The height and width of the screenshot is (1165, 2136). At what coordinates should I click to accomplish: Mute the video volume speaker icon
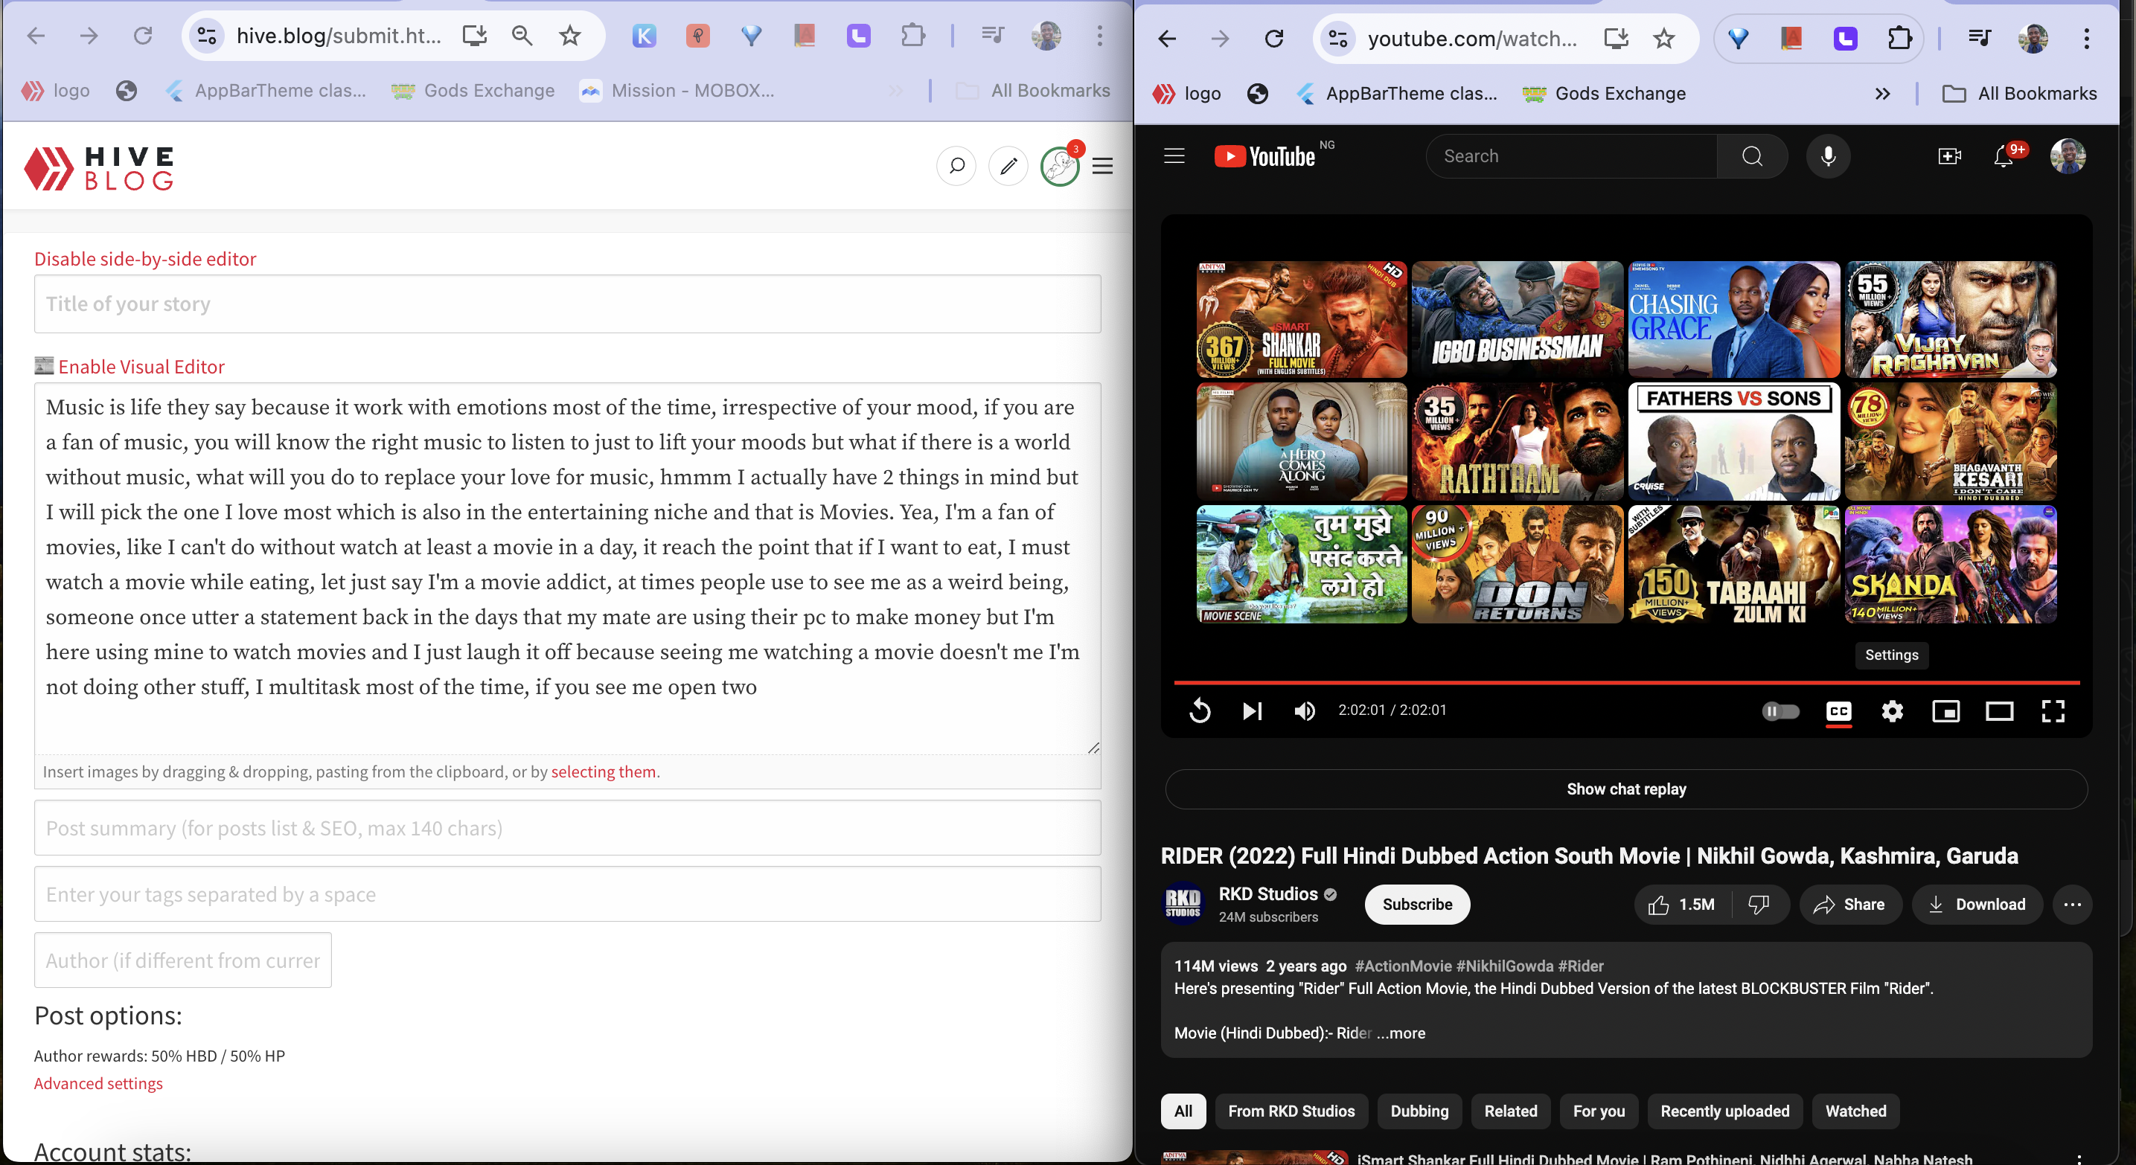pyautogui.click(x=1305, y=711)
